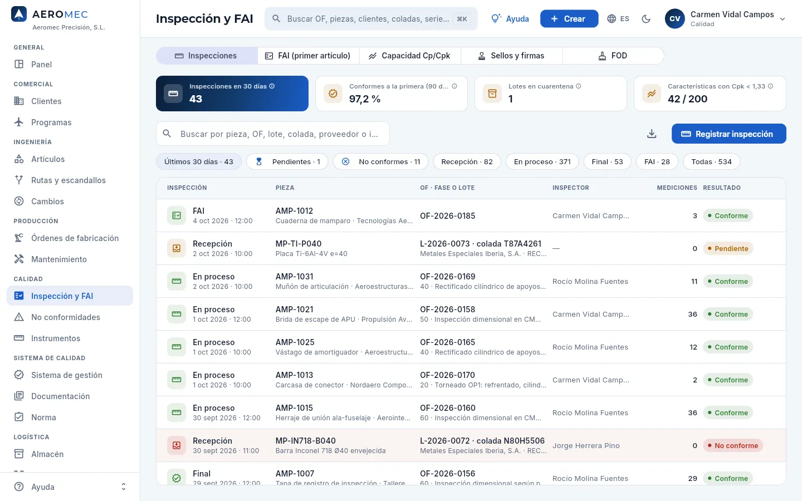The image size is (802, 501).
Task: Click Final inspection icon for AMP-1007
Action: 177,478
